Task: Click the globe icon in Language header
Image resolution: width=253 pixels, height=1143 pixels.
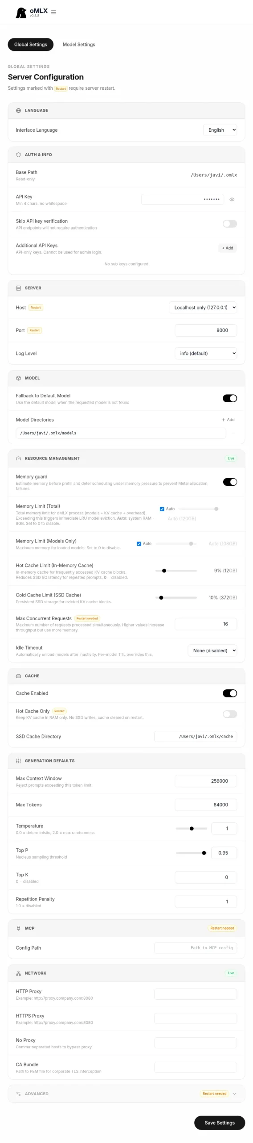Action: [x=18, y=110]
